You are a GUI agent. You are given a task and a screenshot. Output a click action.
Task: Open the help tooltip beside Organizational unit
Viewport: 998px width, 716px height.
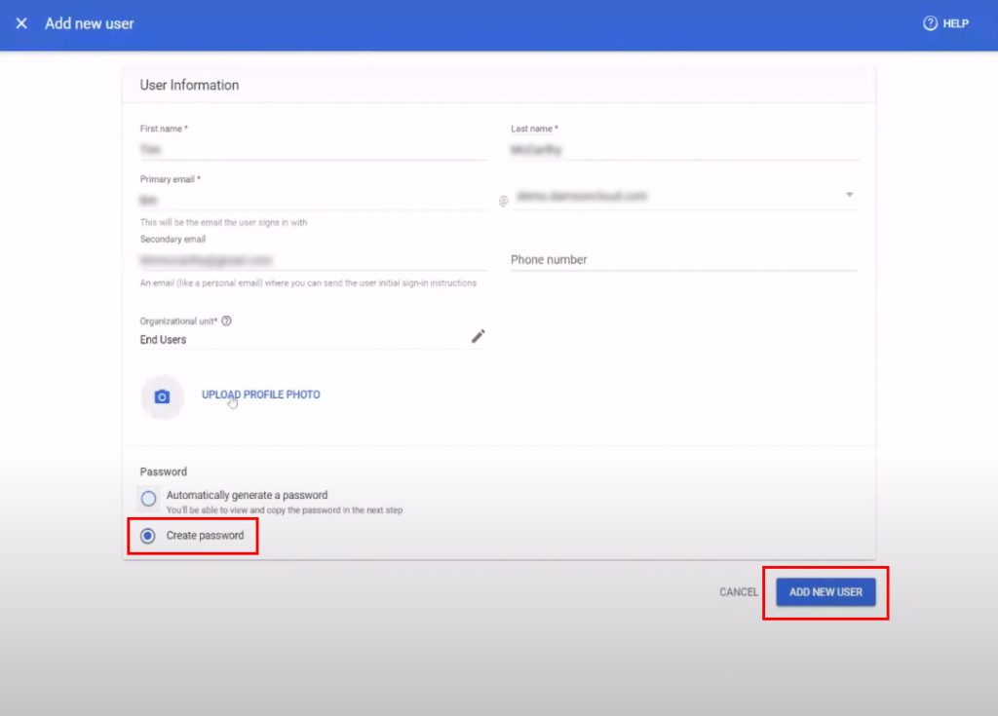226,320
